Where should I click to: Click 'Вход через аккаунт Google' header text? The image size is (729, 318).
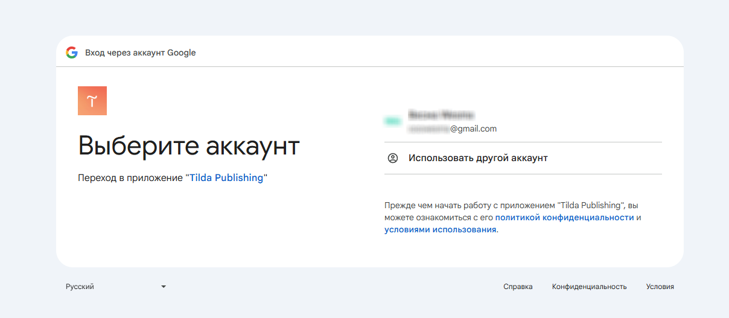[141, 52]
